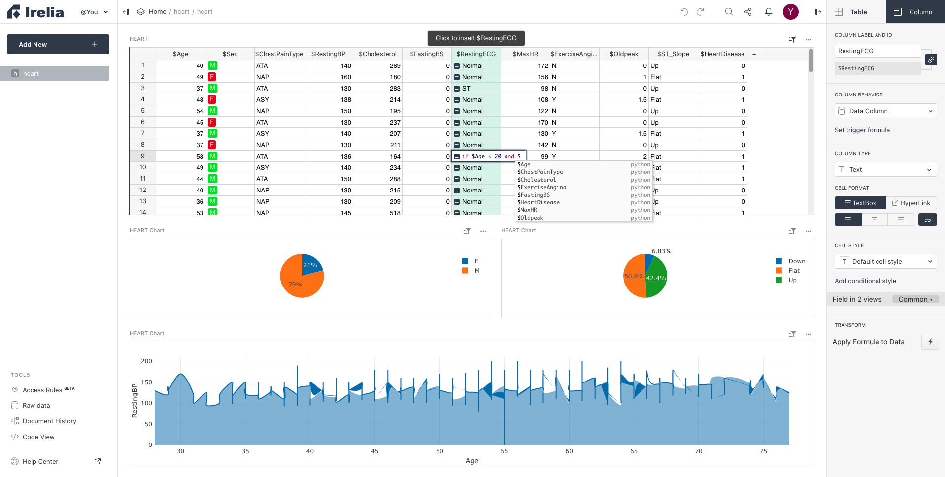Open menu dots of the Sex pie chart
This screenshot has height=477, width=945.
tap(483, 231)
